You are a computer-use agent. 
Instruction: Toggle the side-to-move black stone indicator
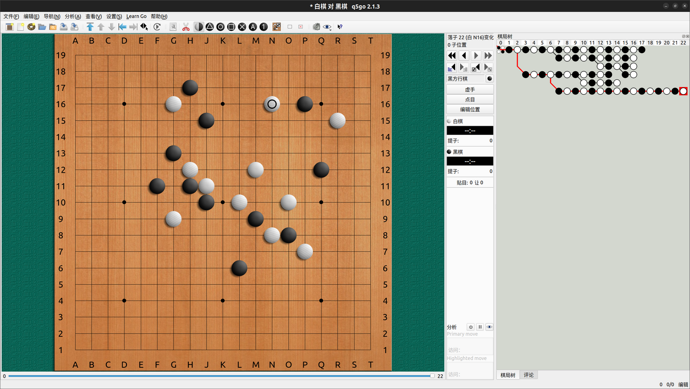pos(489,79)
